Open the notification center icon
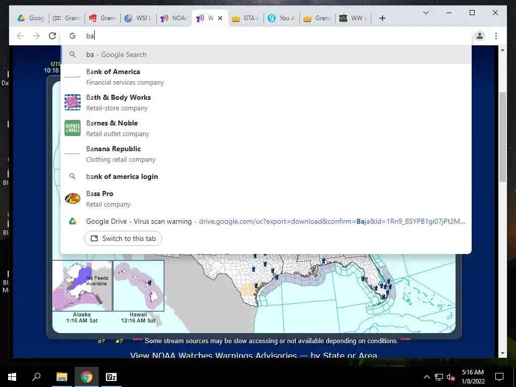516x387 pixels. tap(499, 377)
